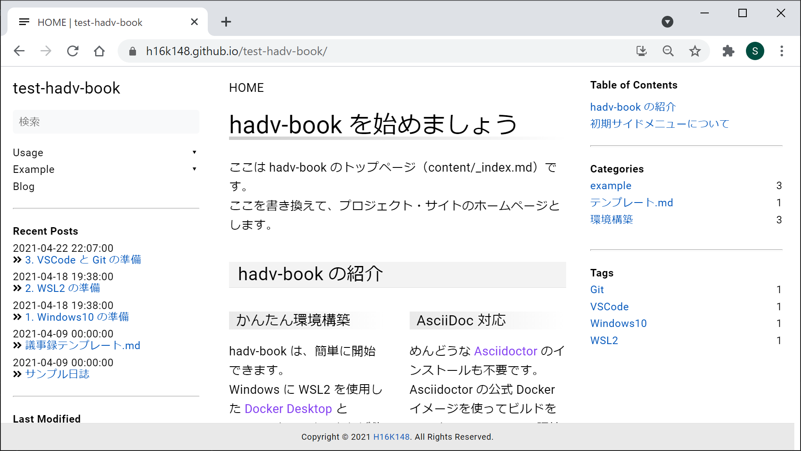Click the test-hadv-book site title
This screenshot has width=801, height=451.
[x=66, y=88]
